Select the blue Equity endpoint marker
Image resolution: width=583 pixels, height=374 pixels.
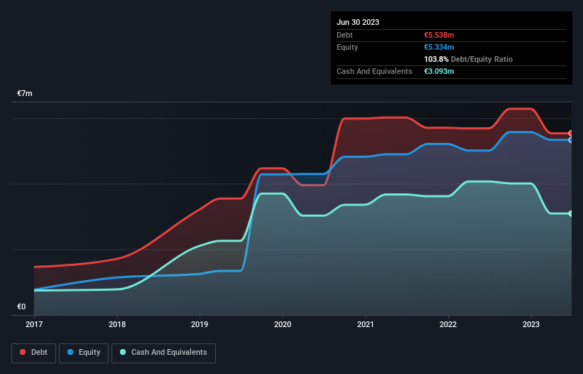571,140
